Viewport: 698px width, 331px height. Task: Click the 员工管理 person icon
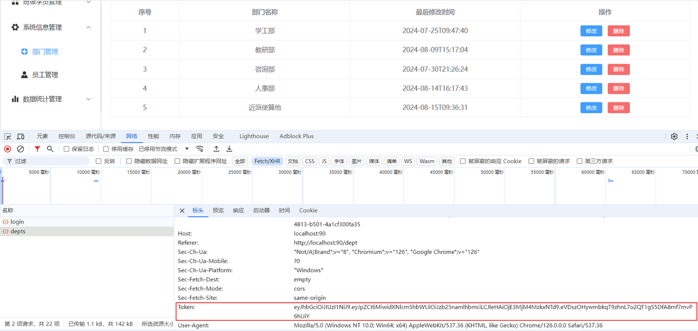click(x=24, y=75)
